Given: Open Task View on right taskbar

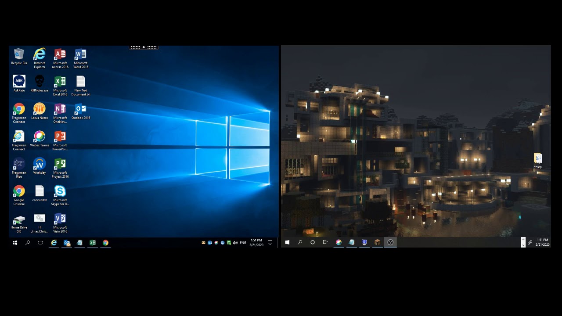Looking at the screenshot, I should coord(325,242).
